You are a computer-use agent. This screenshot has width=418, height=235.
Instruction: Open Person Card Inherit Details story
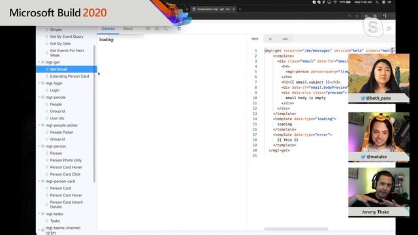pos(67,204)
